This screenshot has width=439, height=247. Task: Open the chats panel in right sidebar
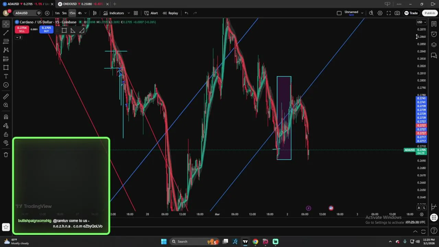point(434,56)
